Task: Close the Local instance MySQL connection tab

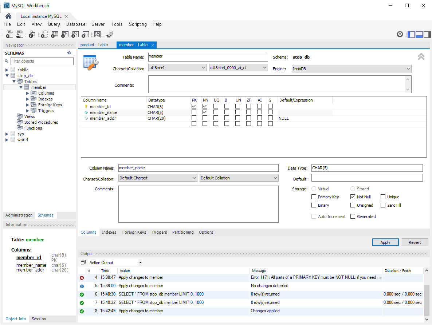Action: 66,16
